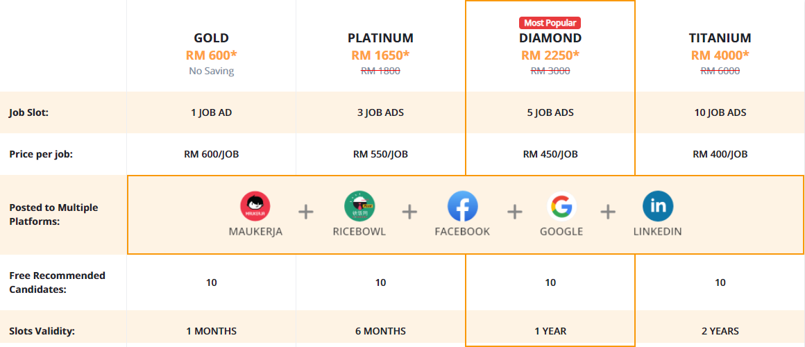Viewport: 805px width, 347px height.
Task: Select the Facebook logo icon
Action: [x=463, y=206]
